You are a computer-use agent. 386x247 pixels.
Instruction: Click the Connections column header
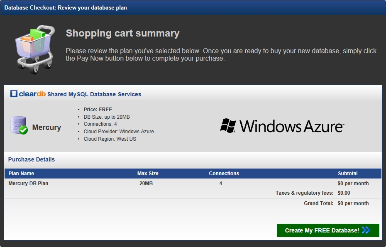(x=224, y=174)
